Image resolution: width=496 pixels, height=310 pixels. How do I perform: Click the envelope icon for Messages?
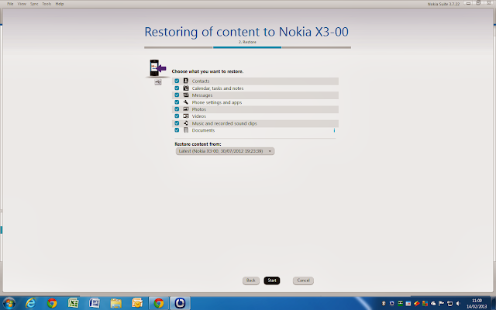click(x=186, y=95)
